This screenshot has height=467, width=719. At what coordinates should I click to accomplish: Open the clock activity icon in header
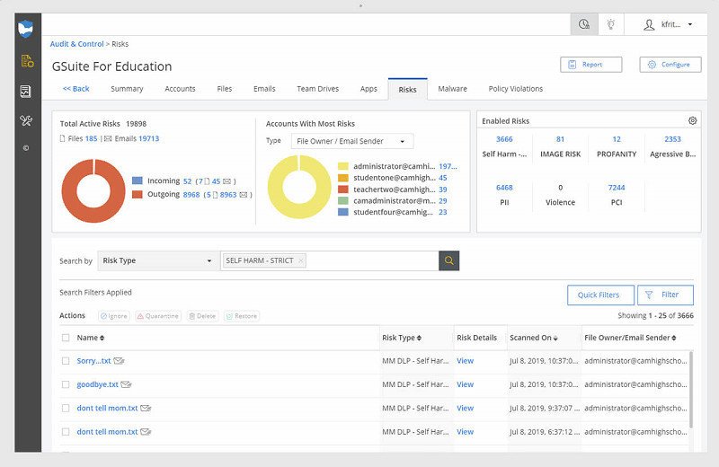[584, 24]
